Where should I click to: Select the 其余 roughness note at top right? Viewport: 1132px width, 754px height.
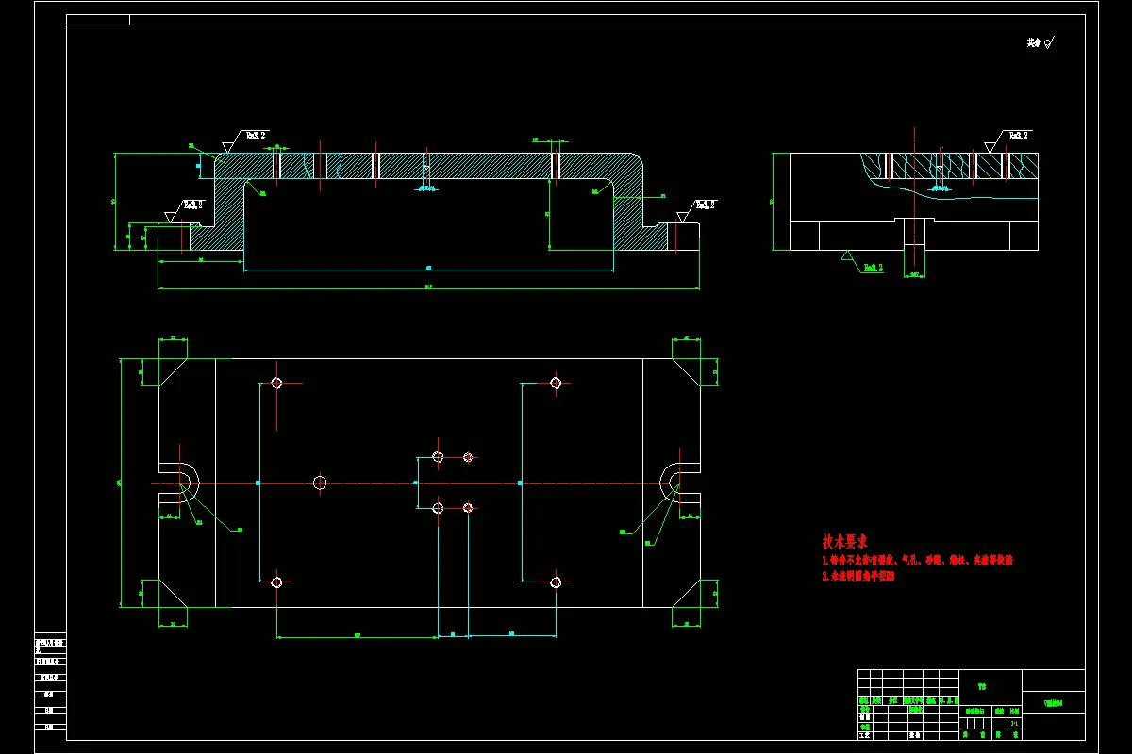pyautogui.click(x=1040, y=42)
